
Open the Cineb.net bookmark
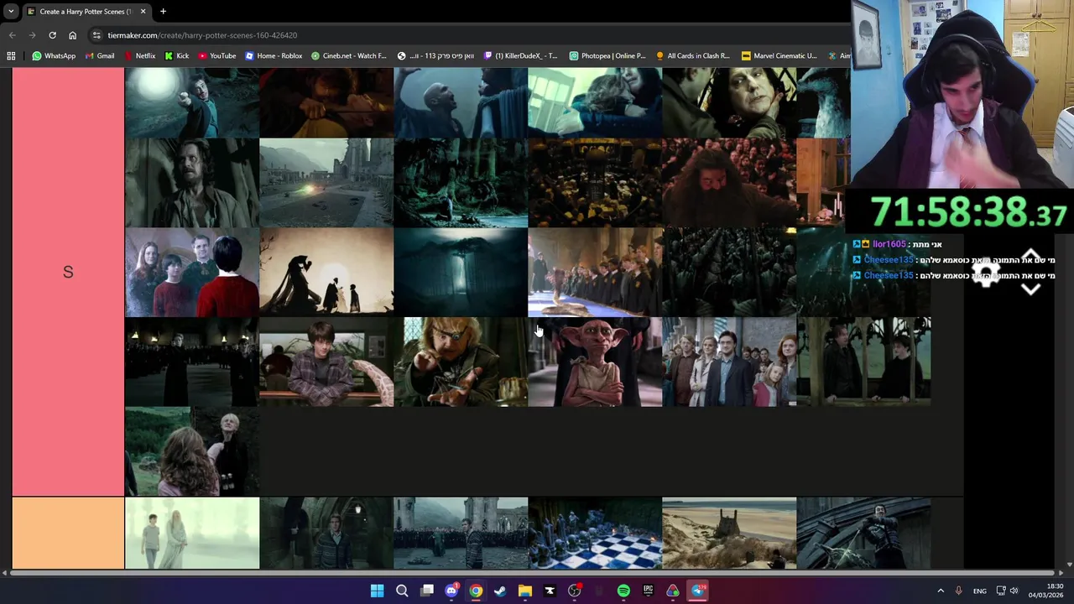(x=349, y=56)
